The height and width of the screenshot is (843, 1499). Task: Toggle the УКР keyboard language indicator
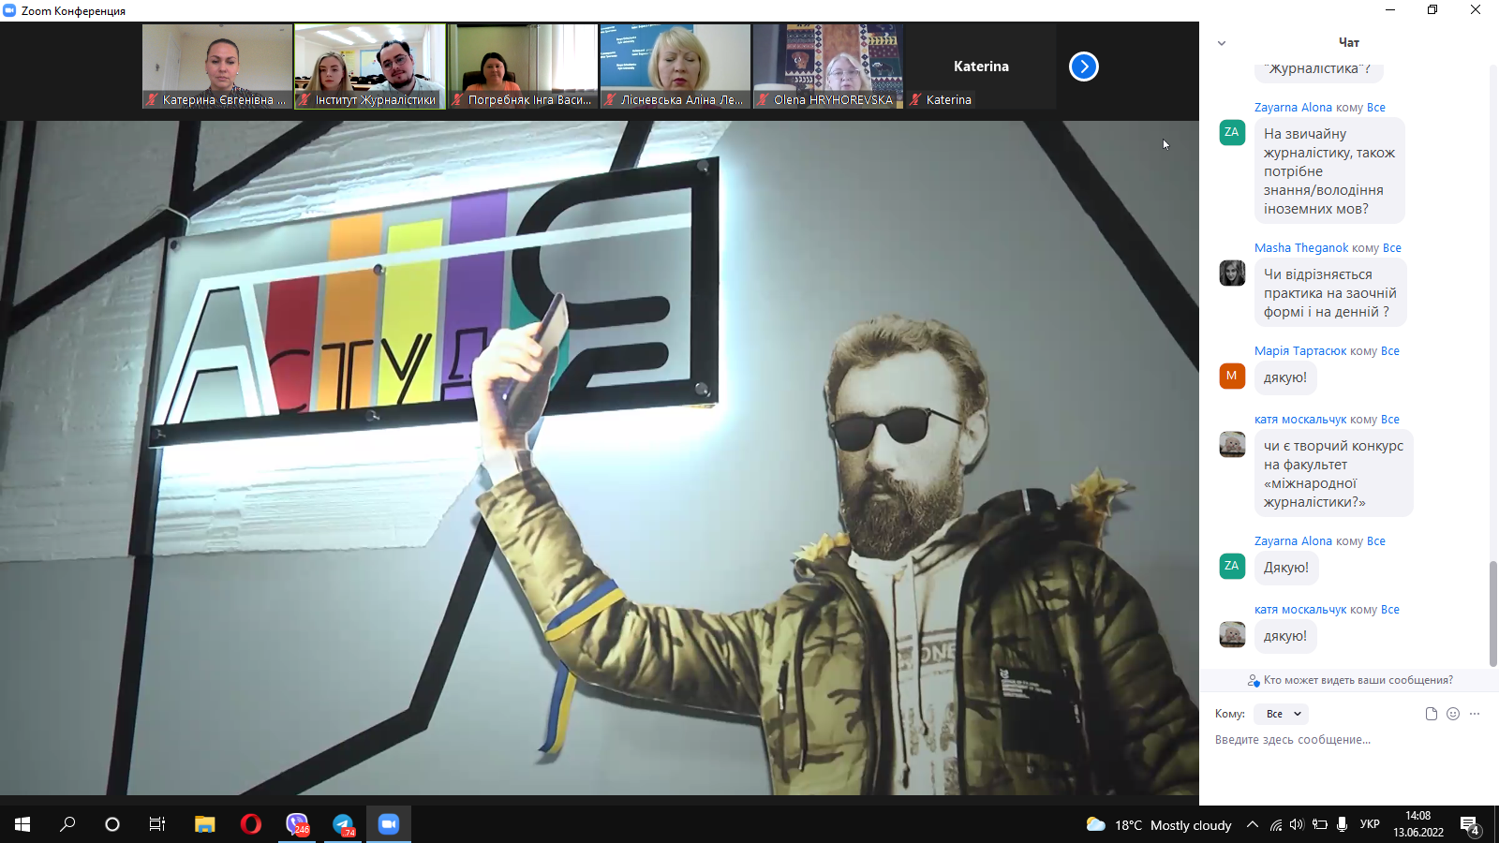[x=1369, y=825]
